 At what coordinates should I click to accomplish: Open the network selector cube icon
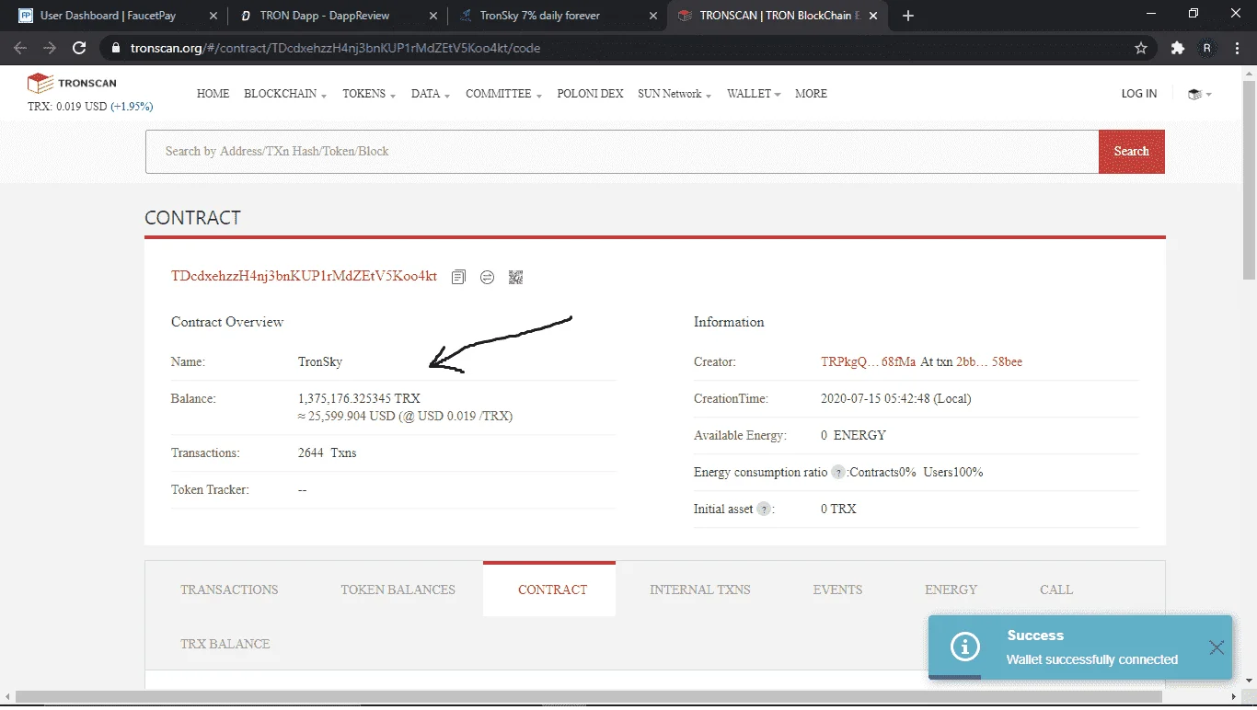[x=1199, y=94]
